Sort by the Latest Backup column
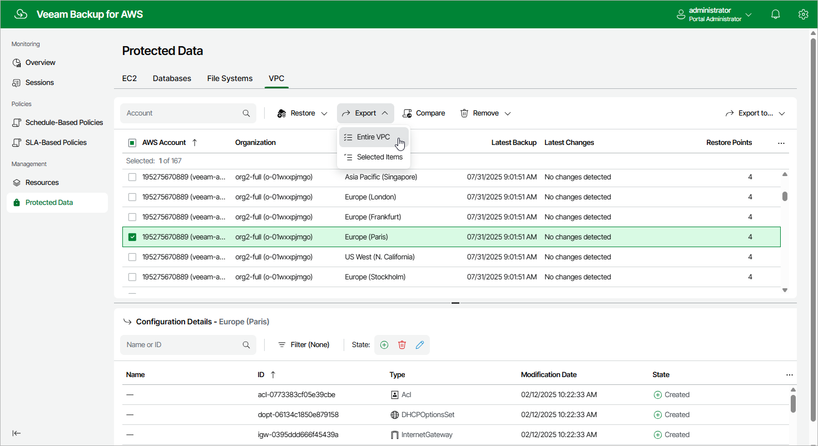The width and height of the screenshot is (818, 446). [514, 143]
